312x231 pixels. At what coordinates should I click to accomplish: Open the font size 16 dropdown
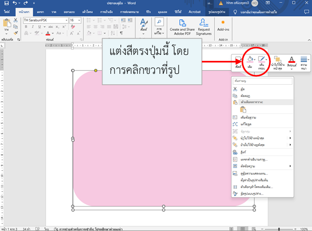point(79,20)
